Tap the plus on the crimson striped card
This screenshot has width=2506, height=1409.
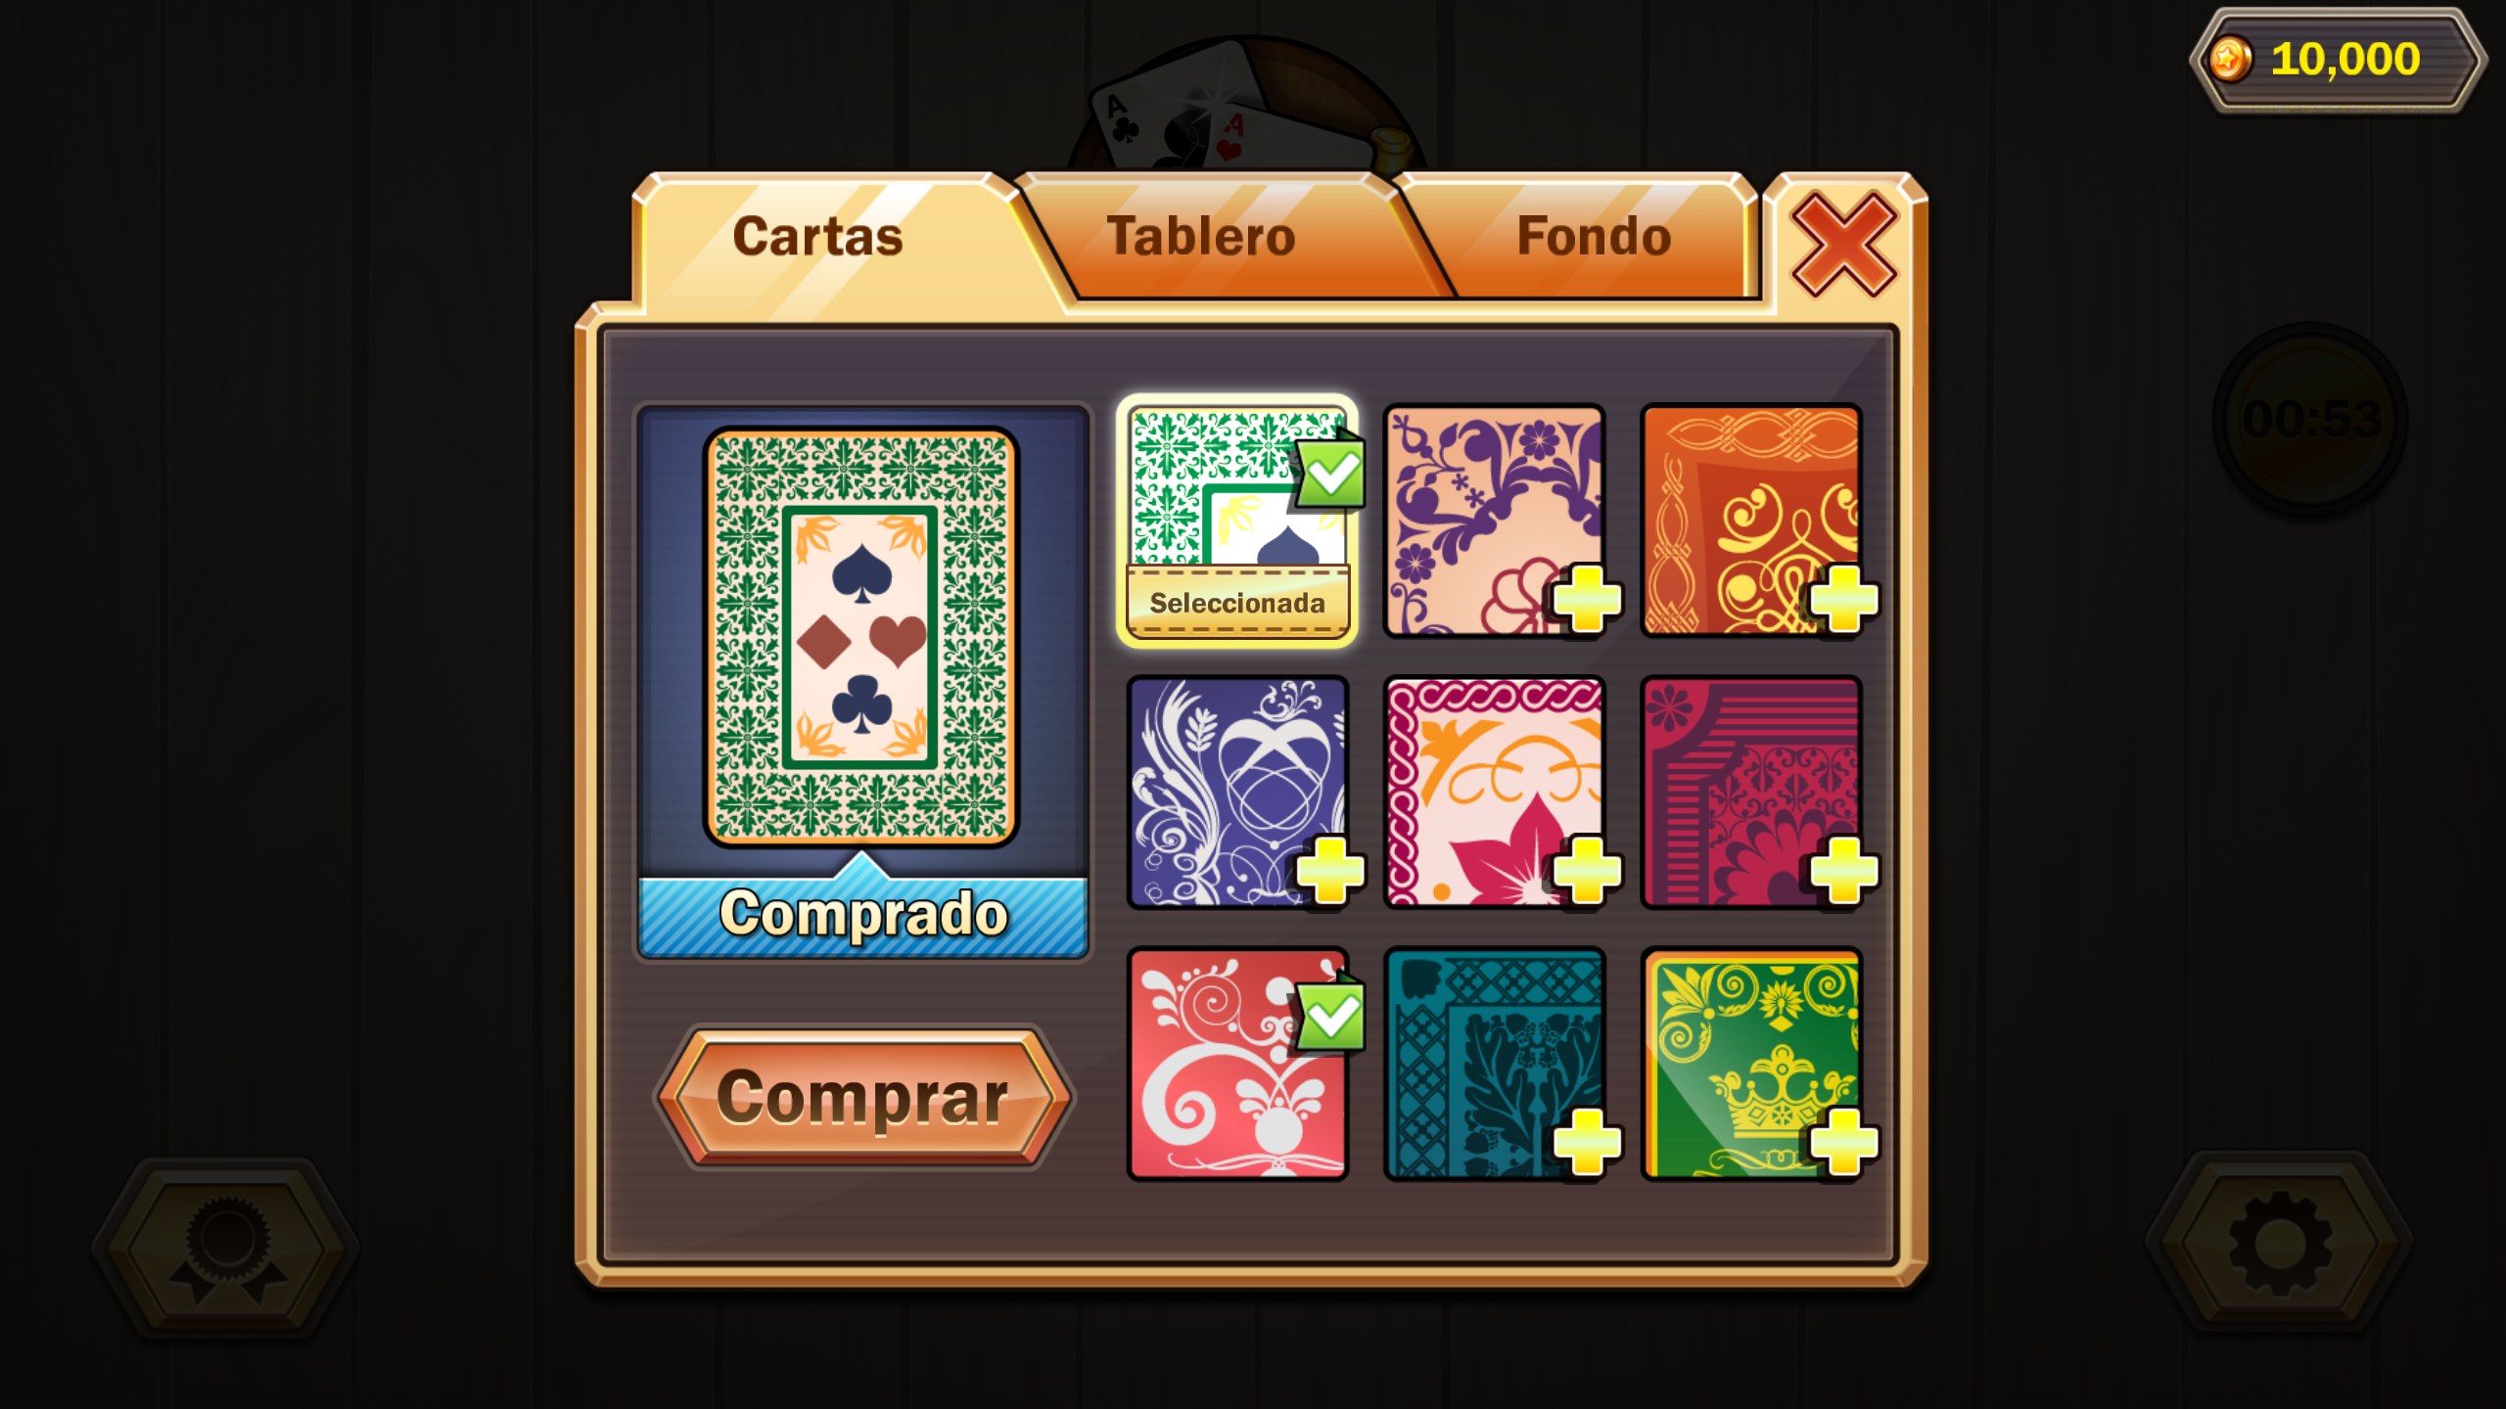1843,870
